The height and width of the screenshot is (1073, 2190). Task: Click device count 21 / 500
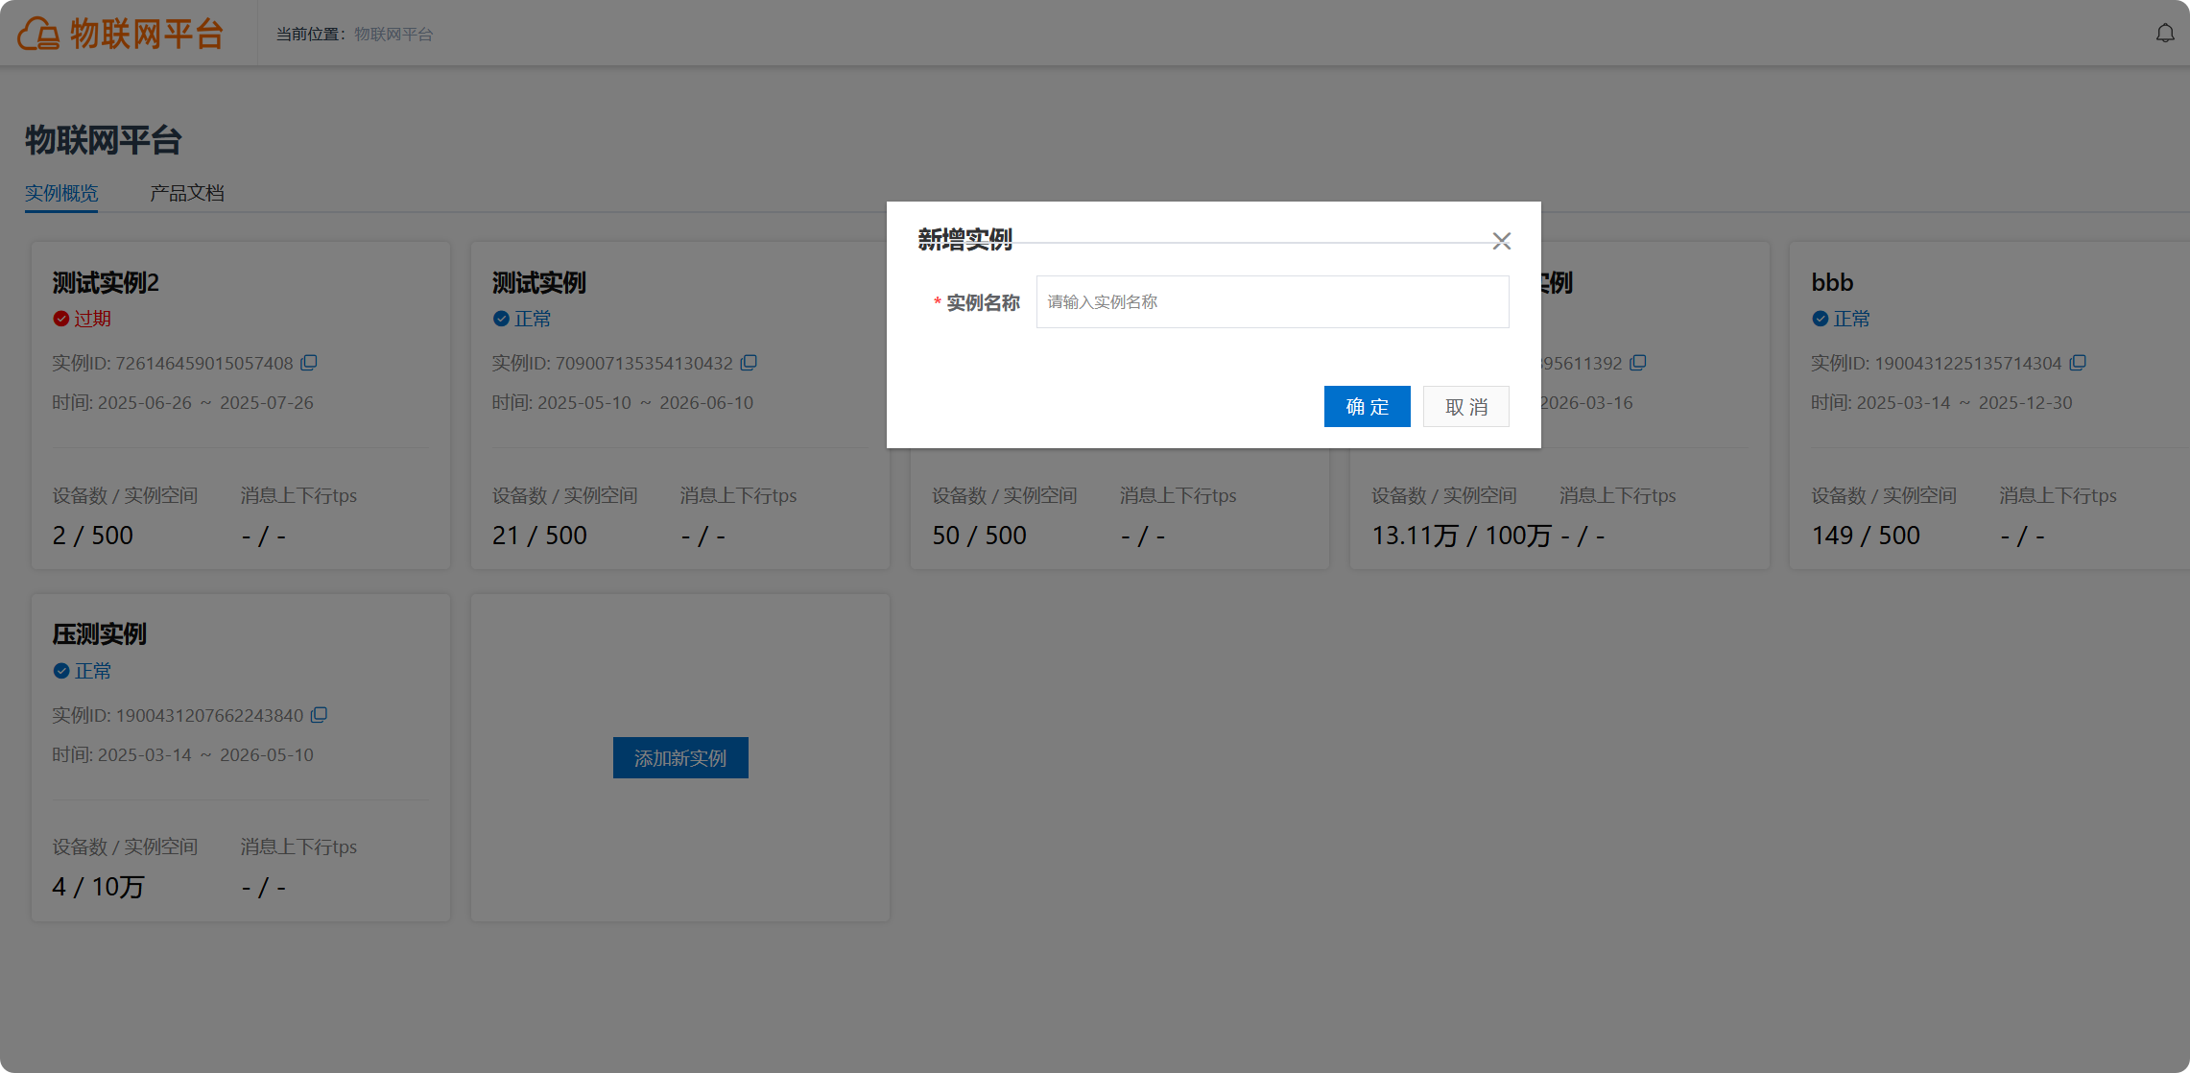pyautogui.click(x=539, y=536)
